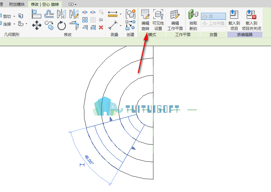Flip the upper blue rotation arrow control
The image size is (271, 192).
111,119
